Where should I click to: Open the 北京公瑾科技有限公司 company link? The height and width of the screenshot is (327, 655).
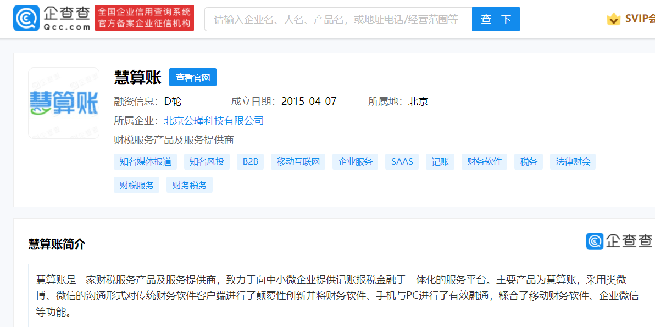(214, 121)
